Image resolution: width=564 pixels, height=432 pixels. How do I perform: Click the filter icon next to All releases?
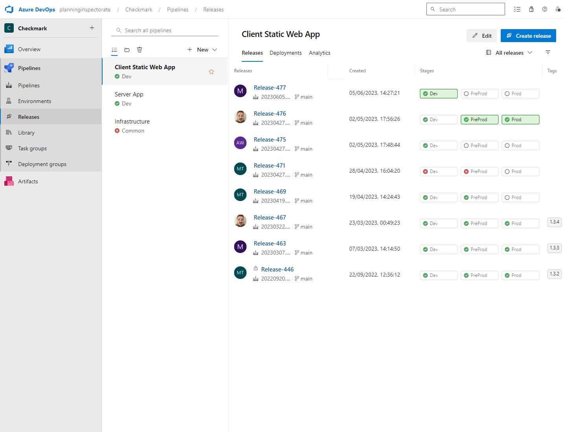548,52
